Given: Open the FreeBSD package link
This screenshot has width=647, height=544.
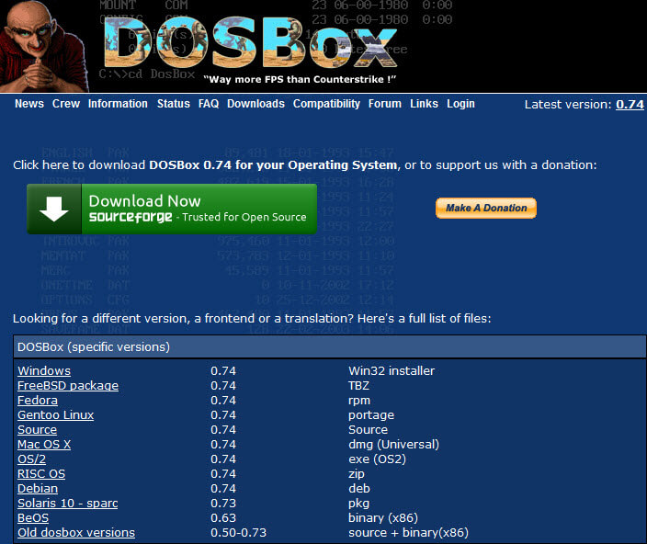Looking at the screenshot, I should coord(68,386).
